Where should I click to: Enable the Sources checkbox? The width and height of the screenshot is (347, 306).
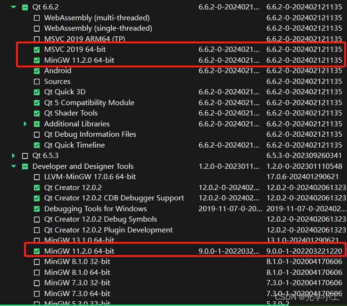37,82
